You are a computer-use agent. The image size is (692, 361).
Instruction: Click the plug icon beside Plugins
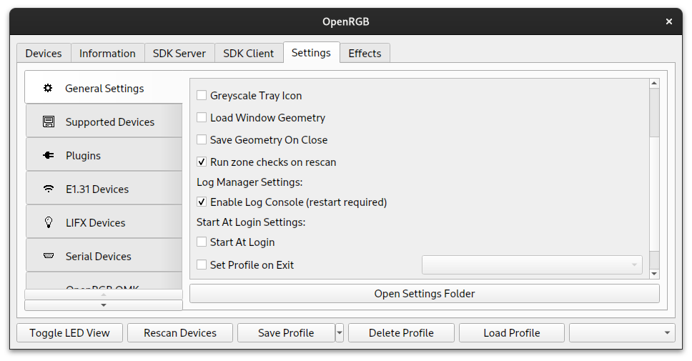48,155
